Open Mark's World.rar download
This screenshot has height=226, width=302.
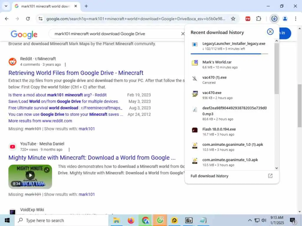coord(229,64)
